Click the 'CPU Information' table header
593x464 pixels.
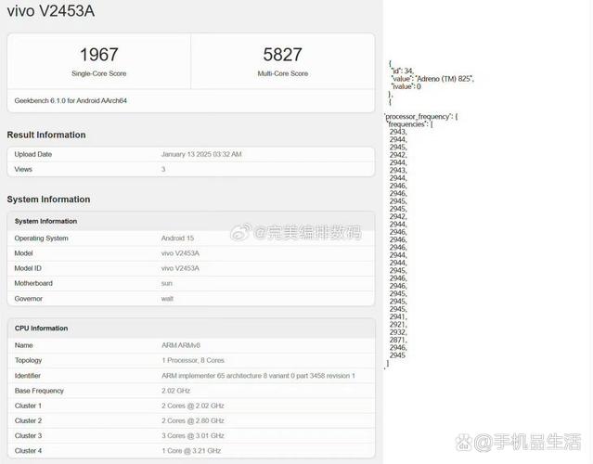point(191,329)
